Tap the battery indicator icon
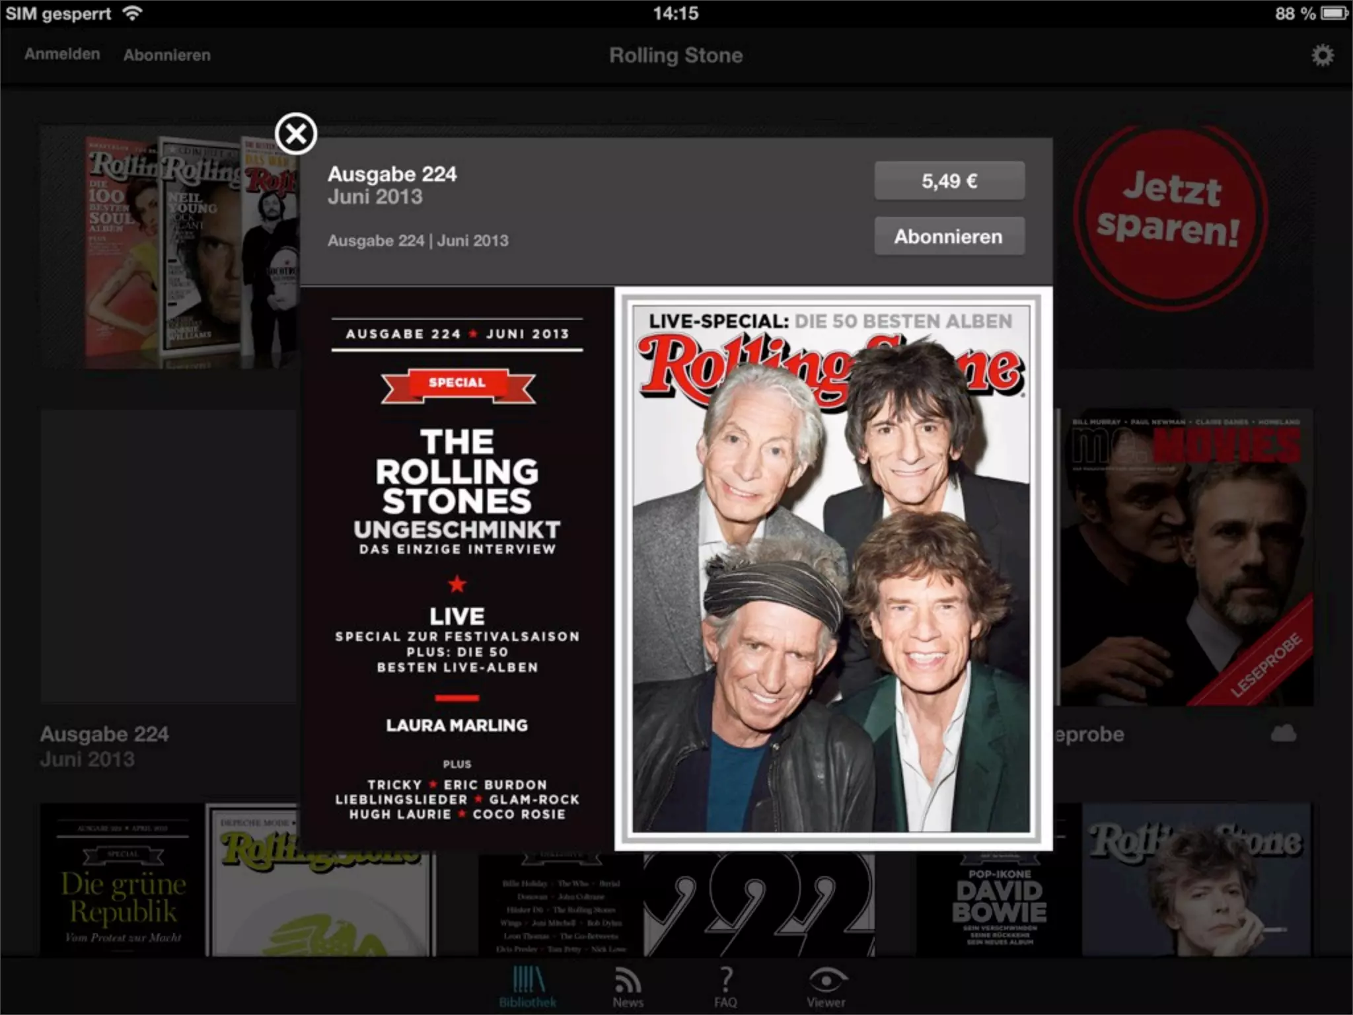This screenshot has height=1015, width=1353. click(x=1334, y=13)
